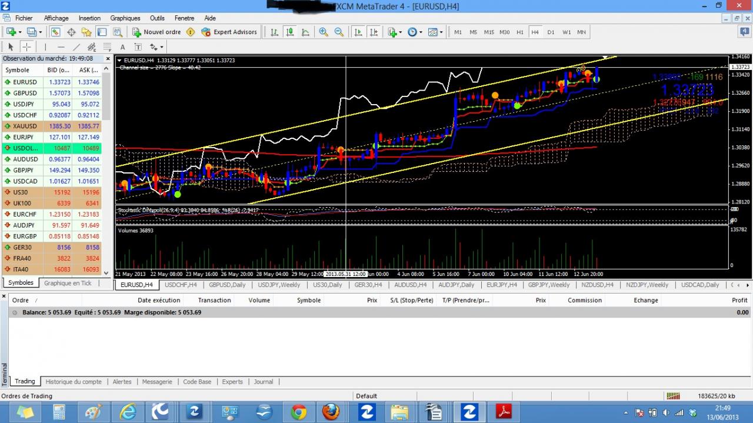Open the Fichier menu

point(24,18)
